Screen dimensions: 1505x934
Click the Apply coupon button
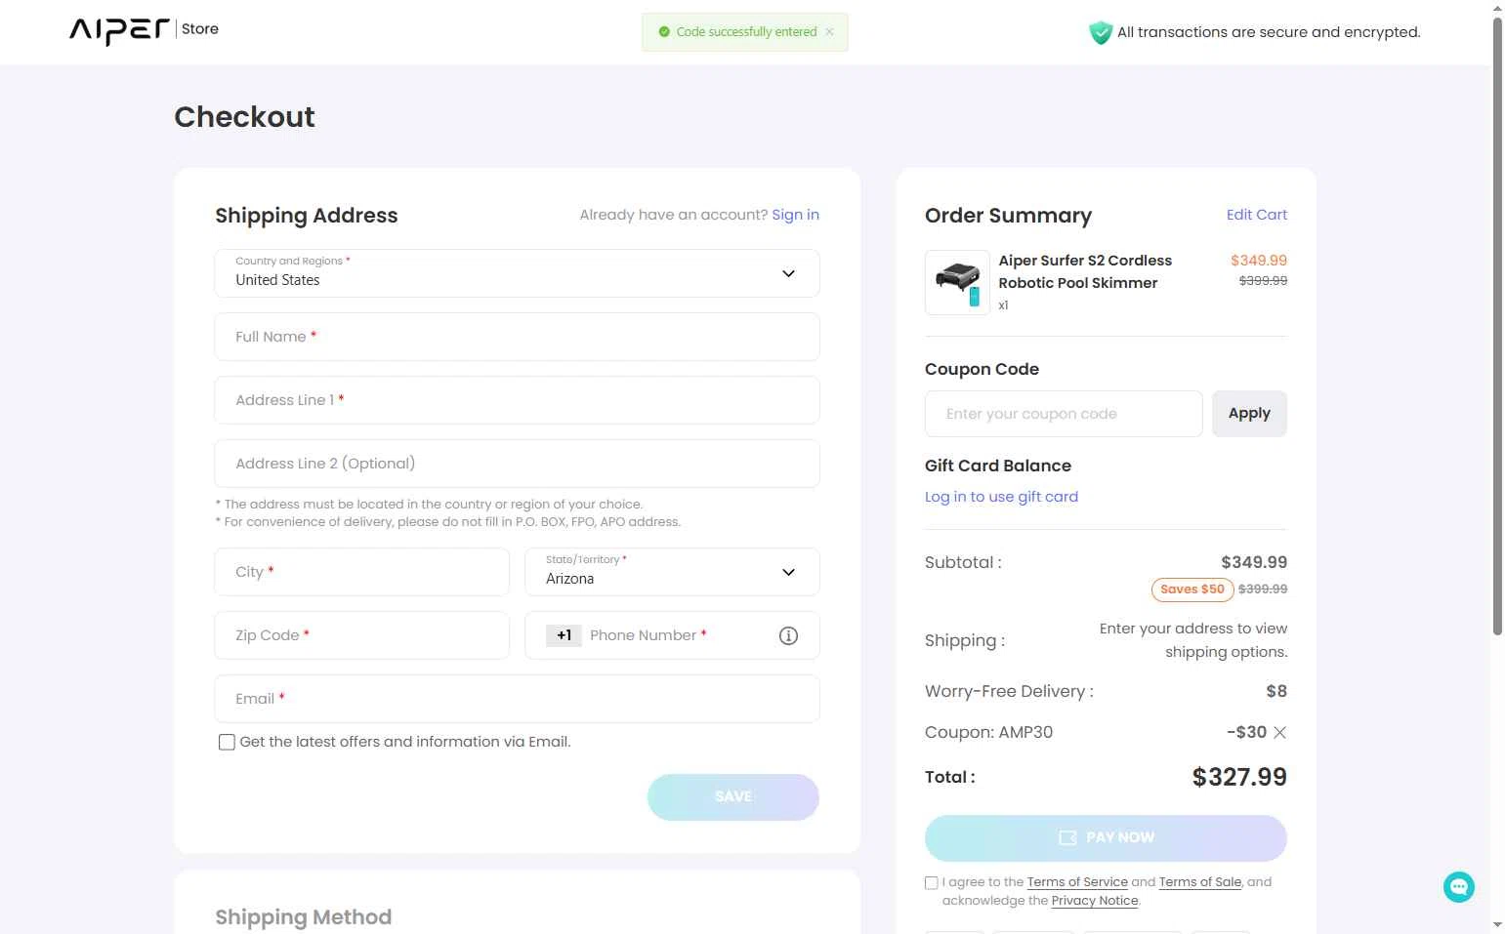coord(1249,414)
